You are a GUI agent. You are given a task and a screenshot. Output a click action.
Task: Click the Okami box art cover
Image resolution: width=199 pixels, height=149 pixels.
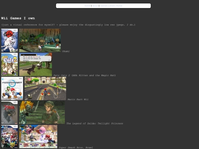[x=10, y=40]
